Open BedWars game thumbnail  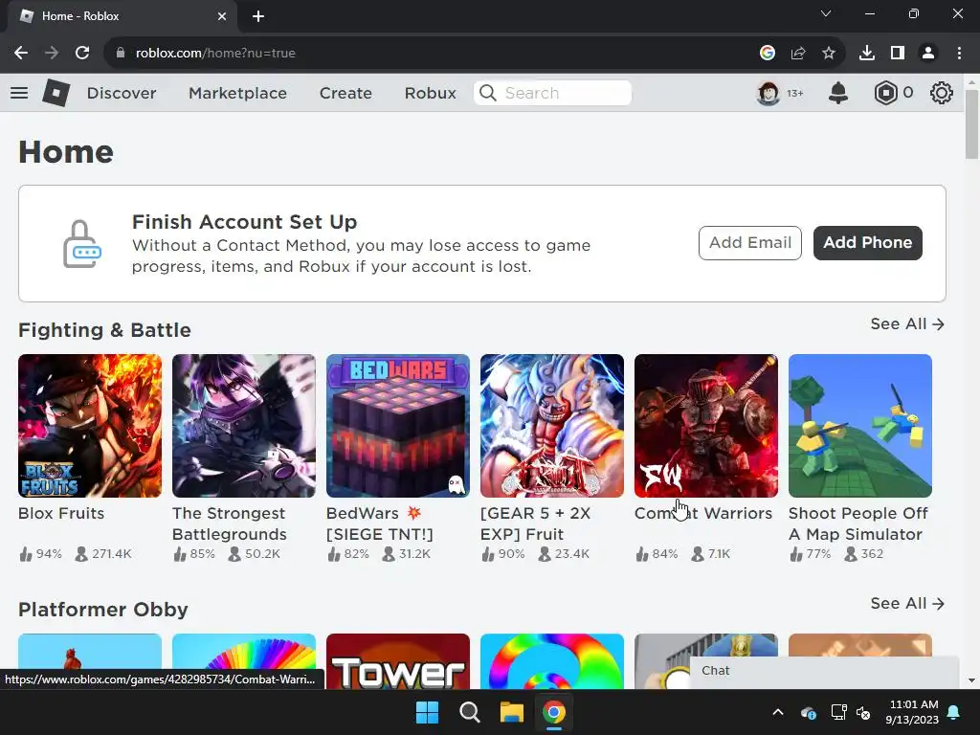(398, 426)
